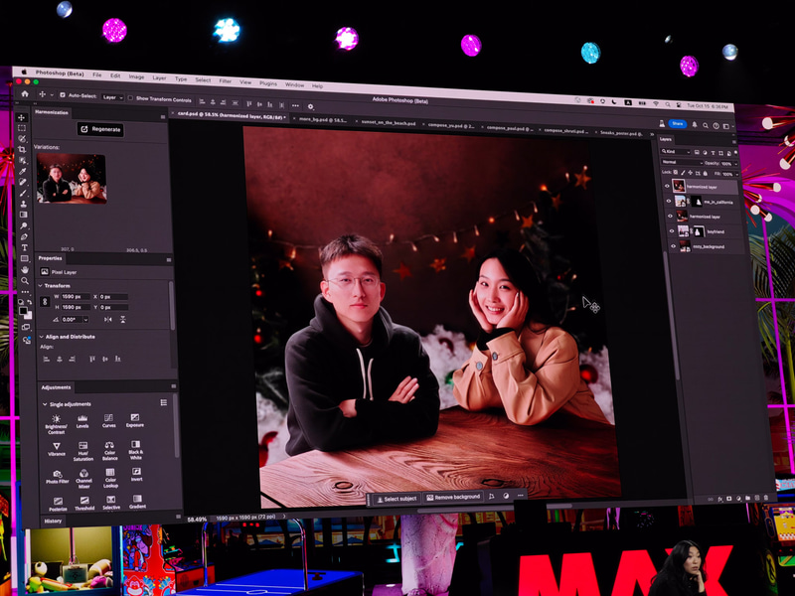The image size is (795, 596).
Task: Hide the ms_in_california layer
Action: 668,202
